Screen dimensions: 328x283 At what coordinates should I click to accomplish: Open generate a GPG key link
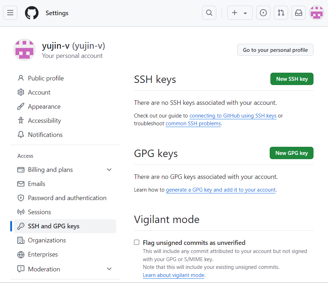(221, 189)
